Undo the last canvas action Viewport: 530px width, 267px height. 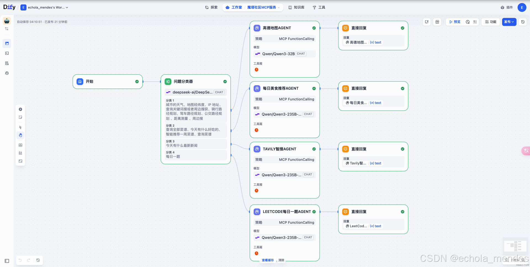pos(20,260)
